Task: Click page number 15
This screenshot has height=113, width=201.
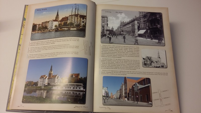Action: tap(170, 109)
